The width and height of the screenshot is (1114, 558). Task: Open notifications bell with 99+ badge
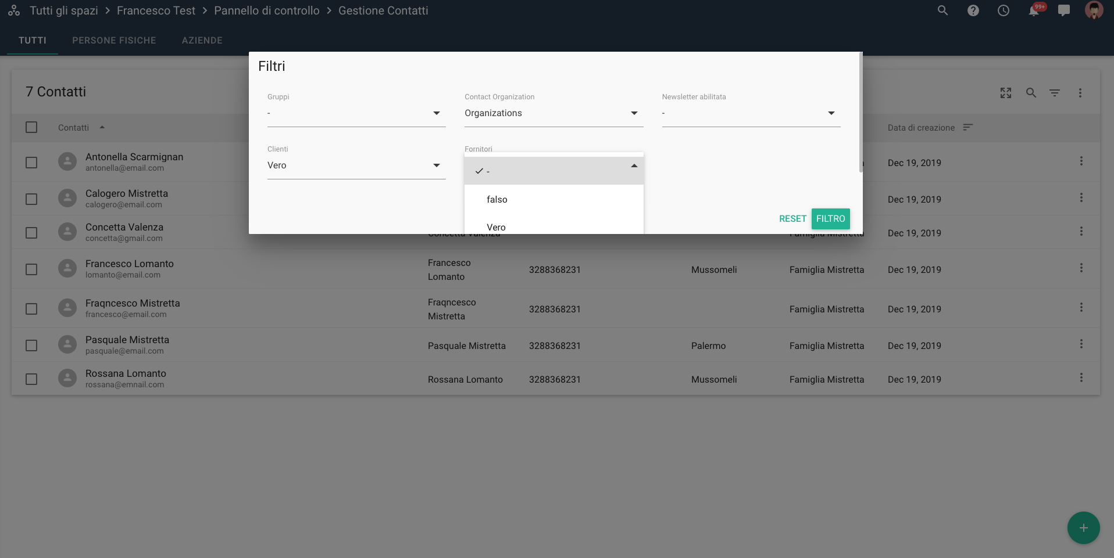click(x=1034, y=10)
